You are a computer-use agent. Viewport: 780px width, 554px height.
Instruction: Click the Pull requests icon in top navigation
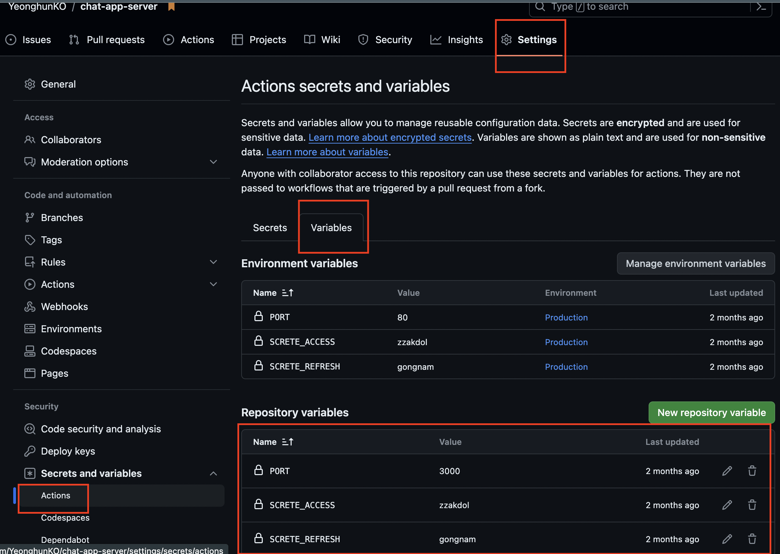[74, 40]
